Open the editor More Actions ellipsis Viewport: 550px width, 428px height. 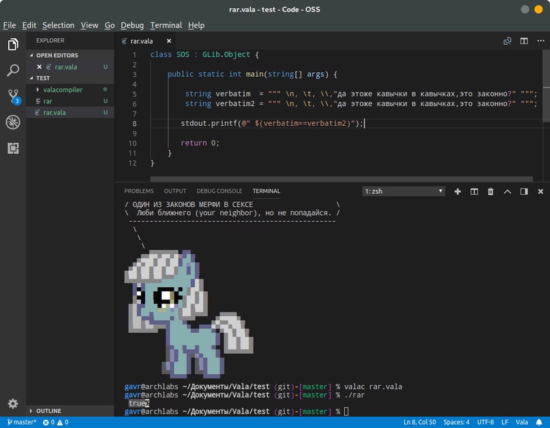click(x=540, y=41)
